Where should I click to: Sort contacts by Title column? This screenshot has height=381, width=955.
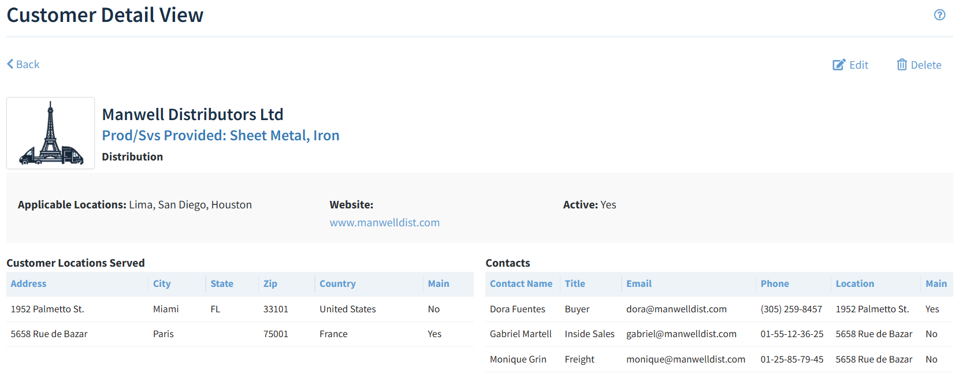[575, 284]
